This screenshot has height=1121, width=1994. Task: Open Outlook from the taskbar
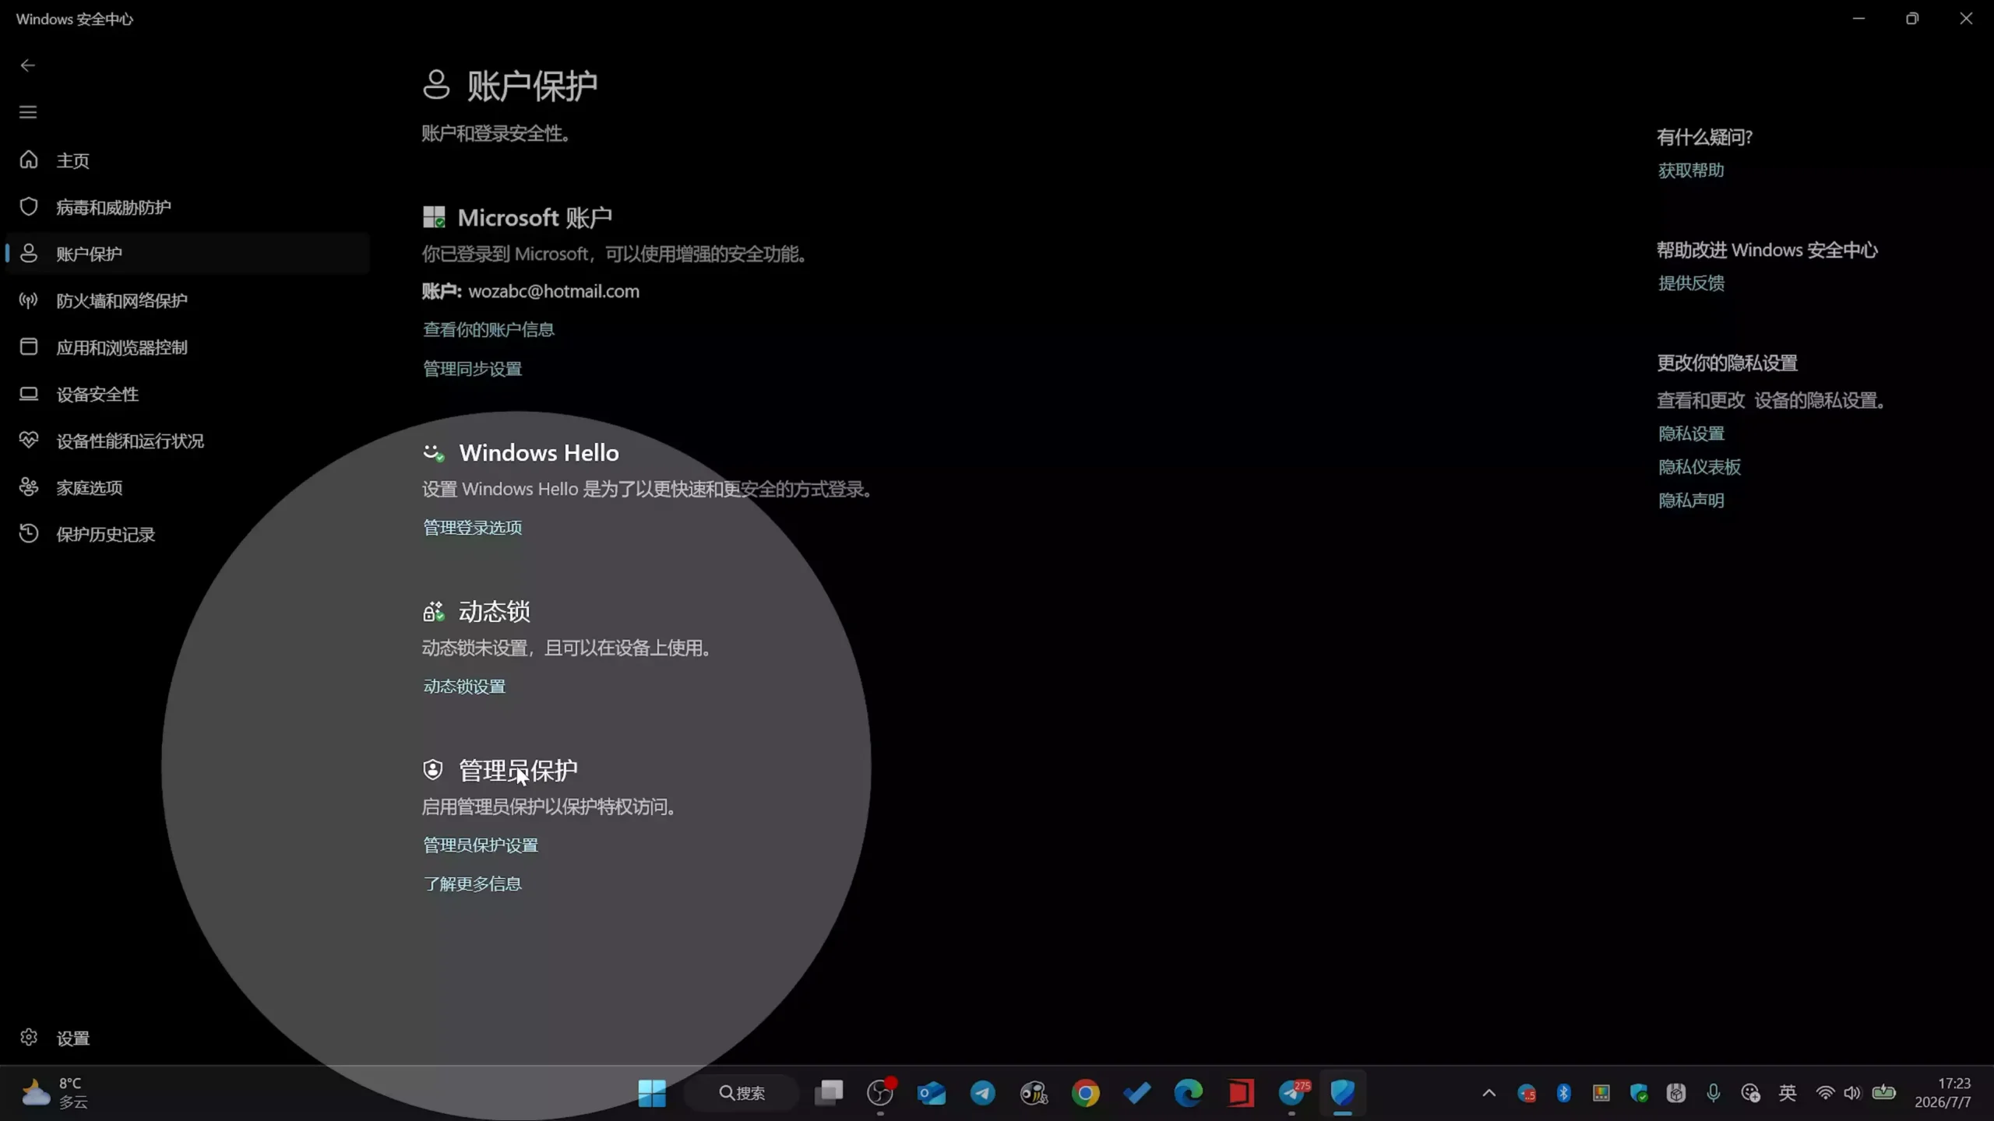coord(932,1093)
